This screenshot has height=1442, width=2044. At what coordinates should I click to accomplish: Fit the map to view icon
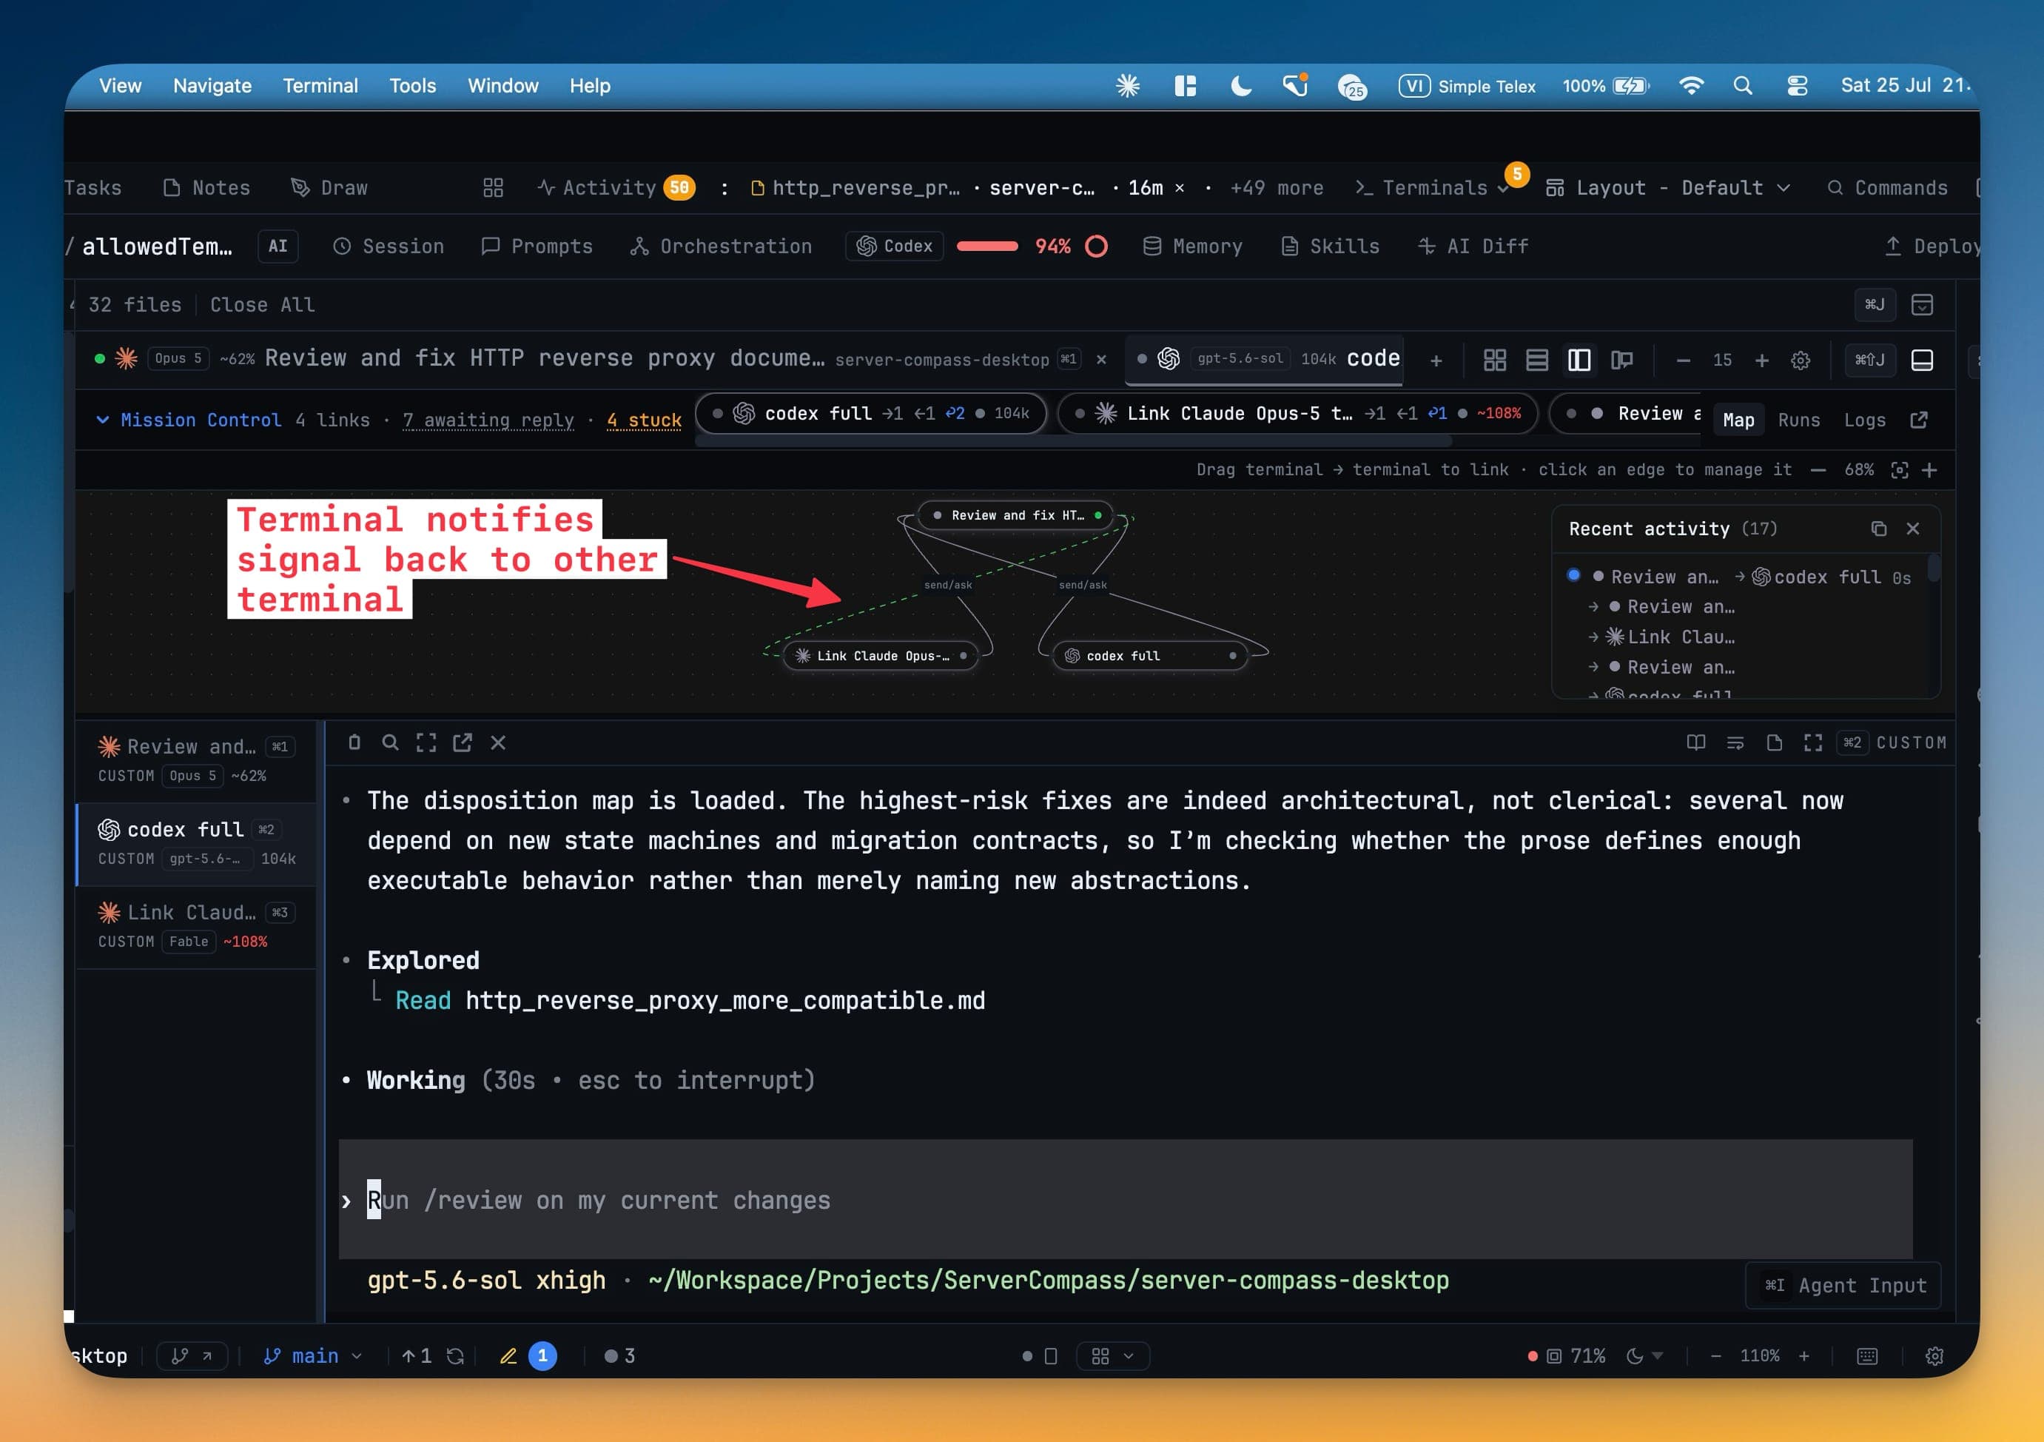[x=1899, y=469]
